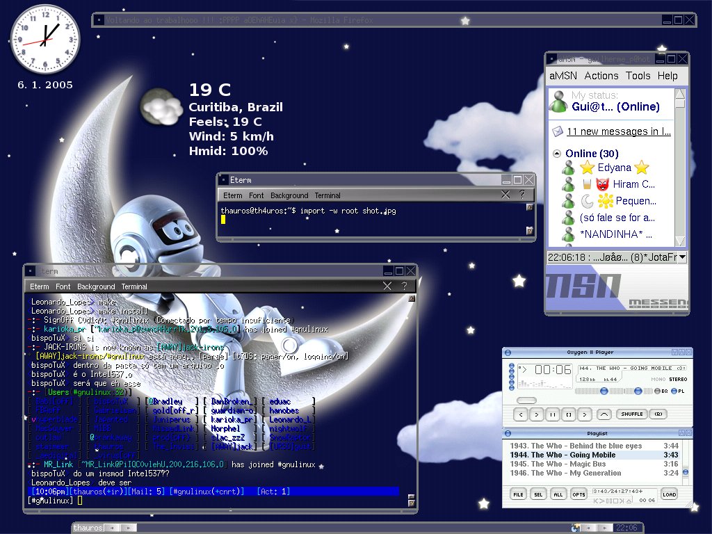Enable SHUFFLE mode in the player
The image size is (712, 534).
(631, 414)
